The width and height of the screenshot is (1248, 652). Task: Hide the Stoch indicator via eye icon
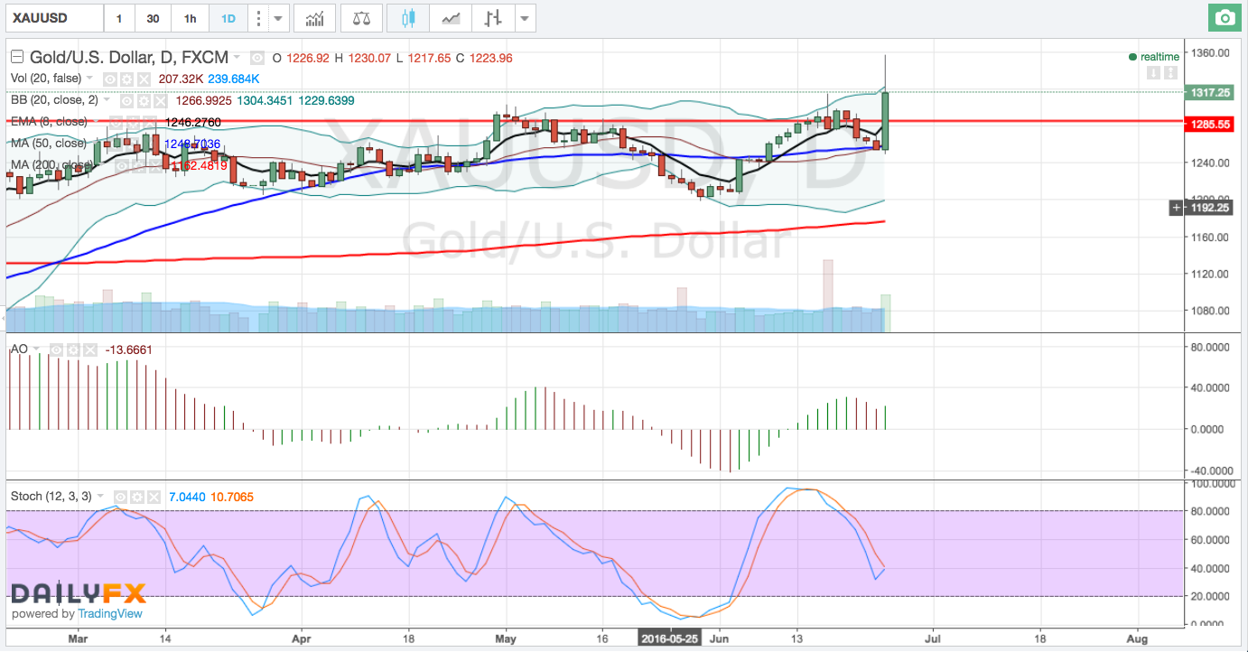pyautogui.click(x=122, y=497)
